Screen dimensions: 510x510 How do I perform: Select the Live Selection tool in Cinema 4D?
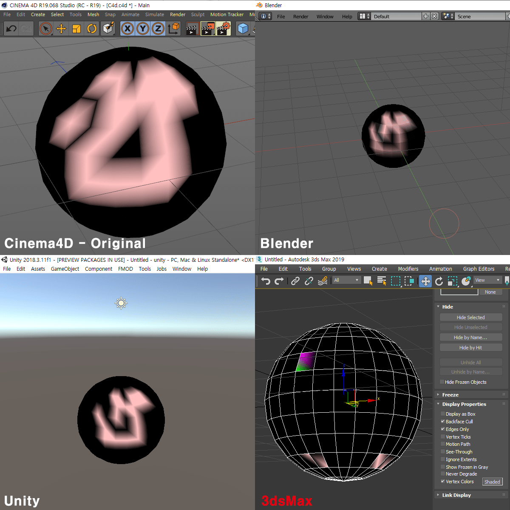[x=45, y=29]
